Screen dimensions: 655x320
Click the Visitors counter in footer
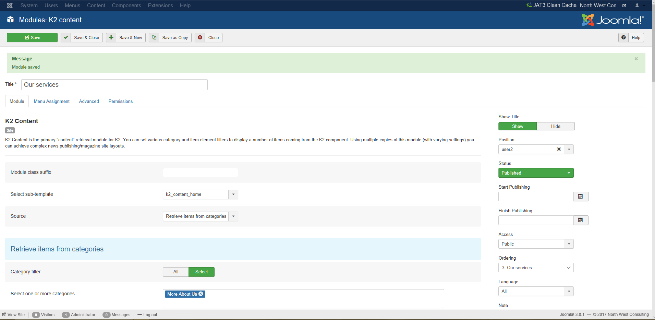43,315
